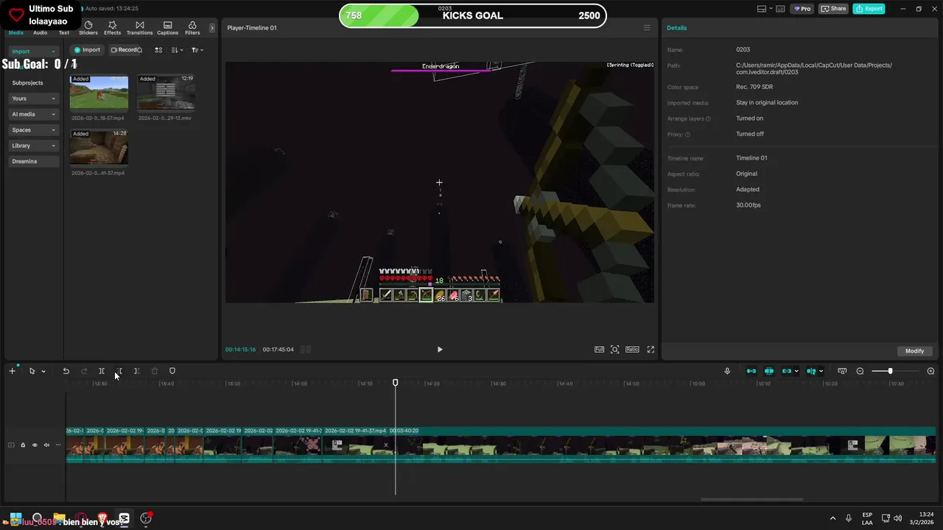The height and width of the screenshot is (530, 943).
Task: Open the shortcut/layout panel icon
Action: (x=782, y=9)
